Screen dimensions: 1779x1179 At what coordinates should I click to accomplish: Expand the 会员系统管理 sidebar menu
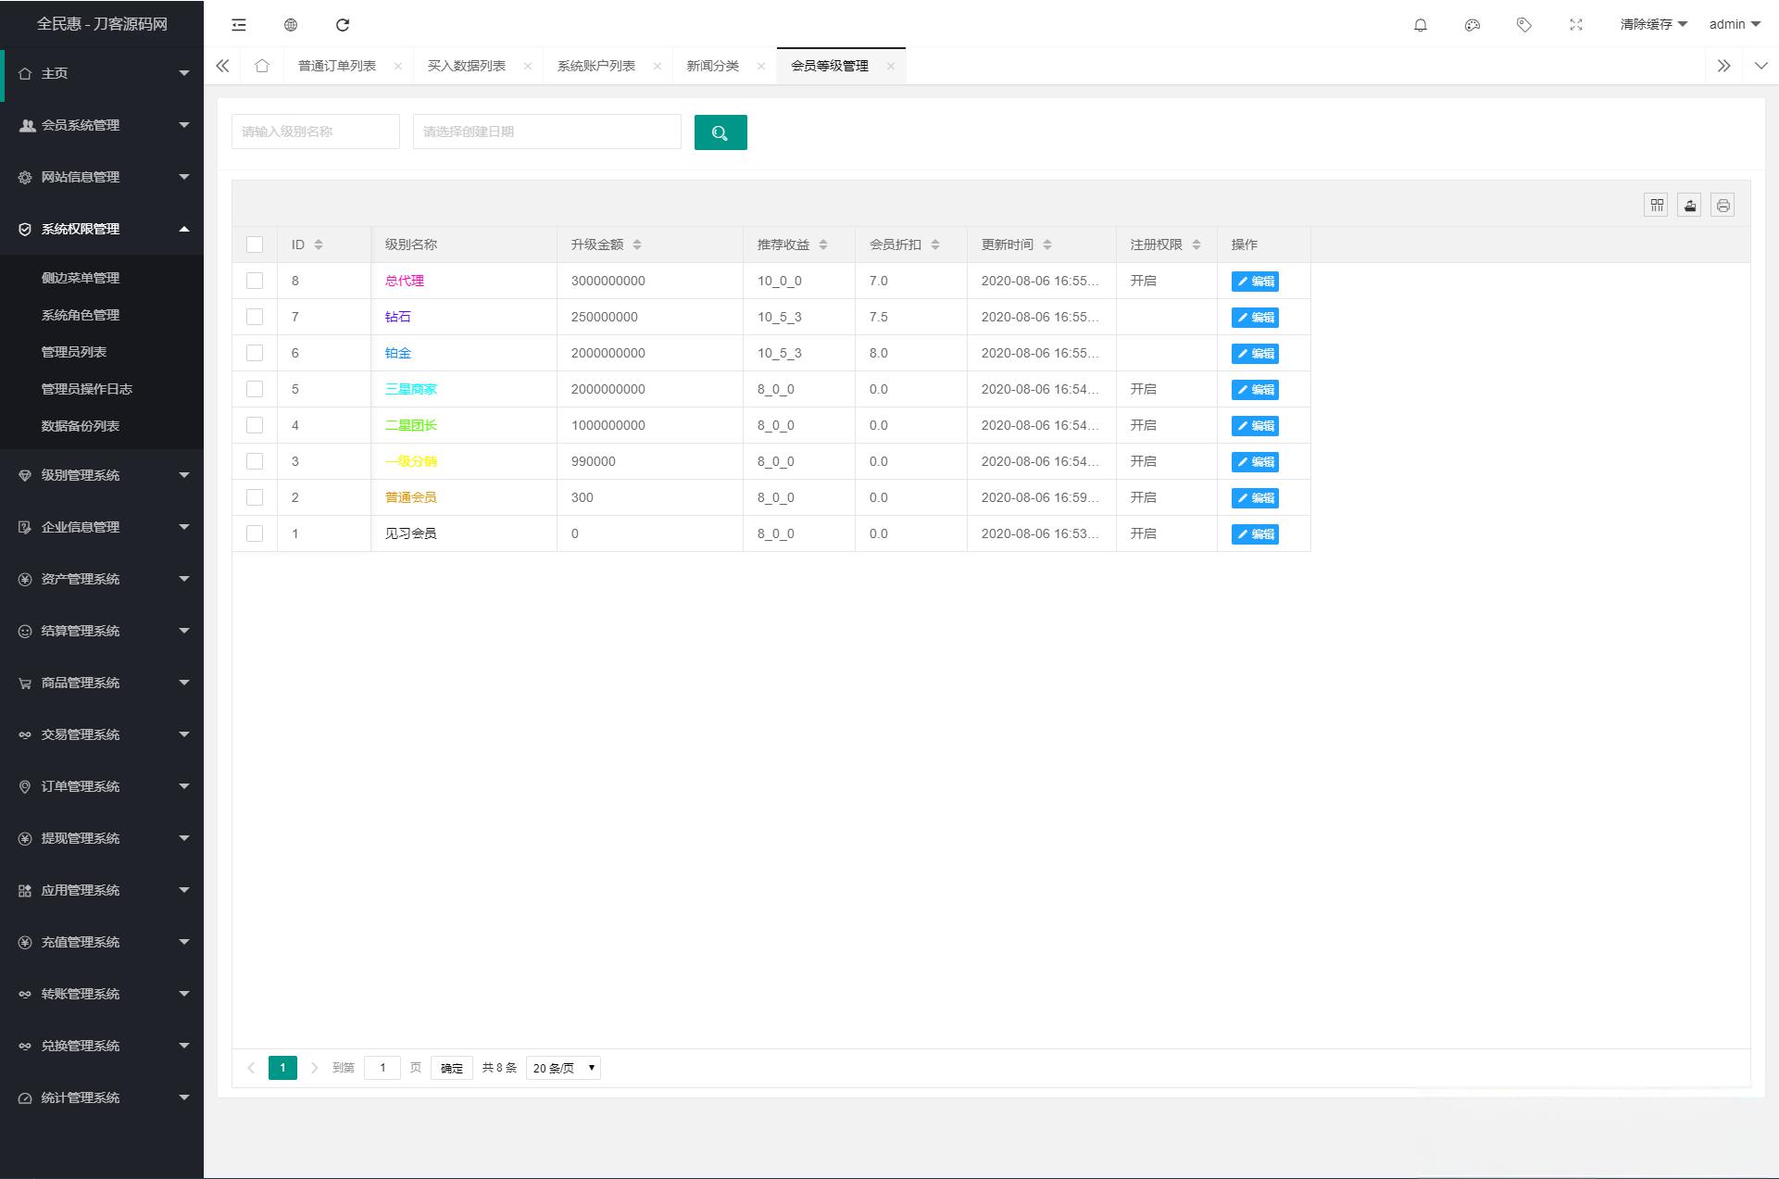pyautogui.click(x=102, y=125)
